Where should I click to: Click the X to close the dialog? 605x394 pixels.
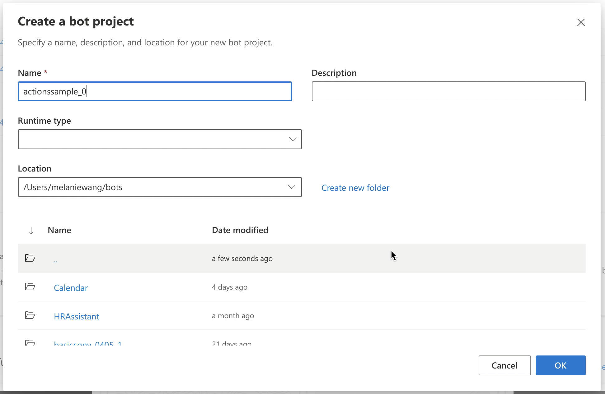point(581,22)
